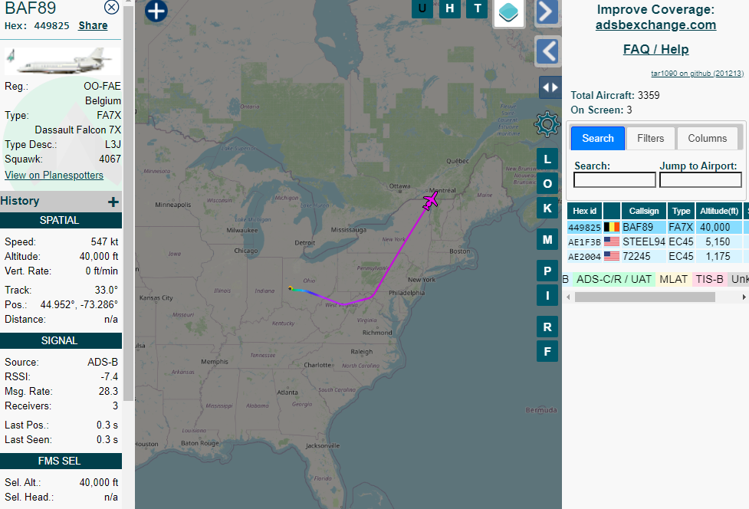This screenshot has width=749, height=509.
Task: Click the Belgium flag in BAF89 row
Action: click(x=612, y=227)
